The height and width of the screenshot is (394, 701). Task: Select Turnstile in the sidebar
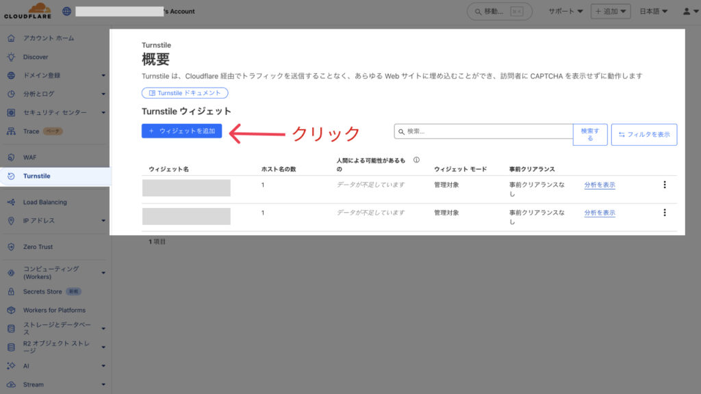[37, 176]
